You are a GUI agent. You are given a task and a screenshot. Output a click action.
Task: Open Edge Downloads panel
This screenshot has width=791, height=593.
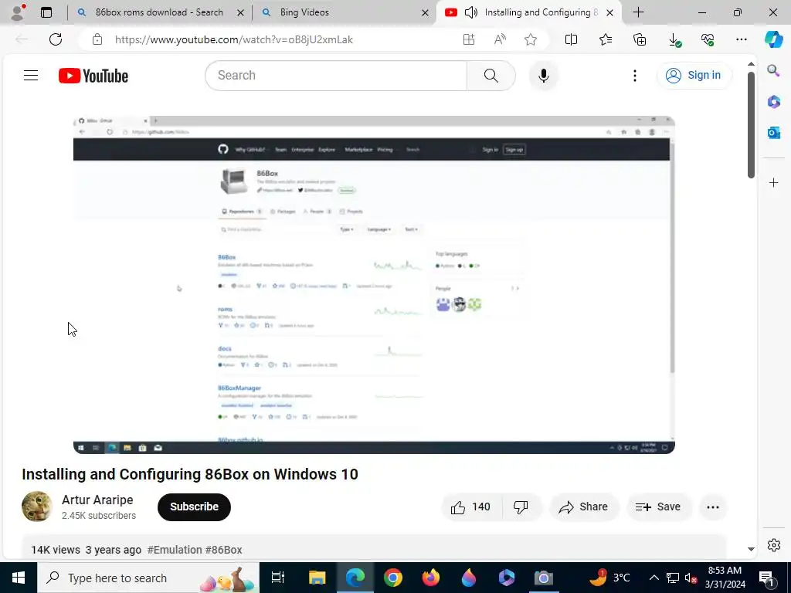tap(674, 39)
